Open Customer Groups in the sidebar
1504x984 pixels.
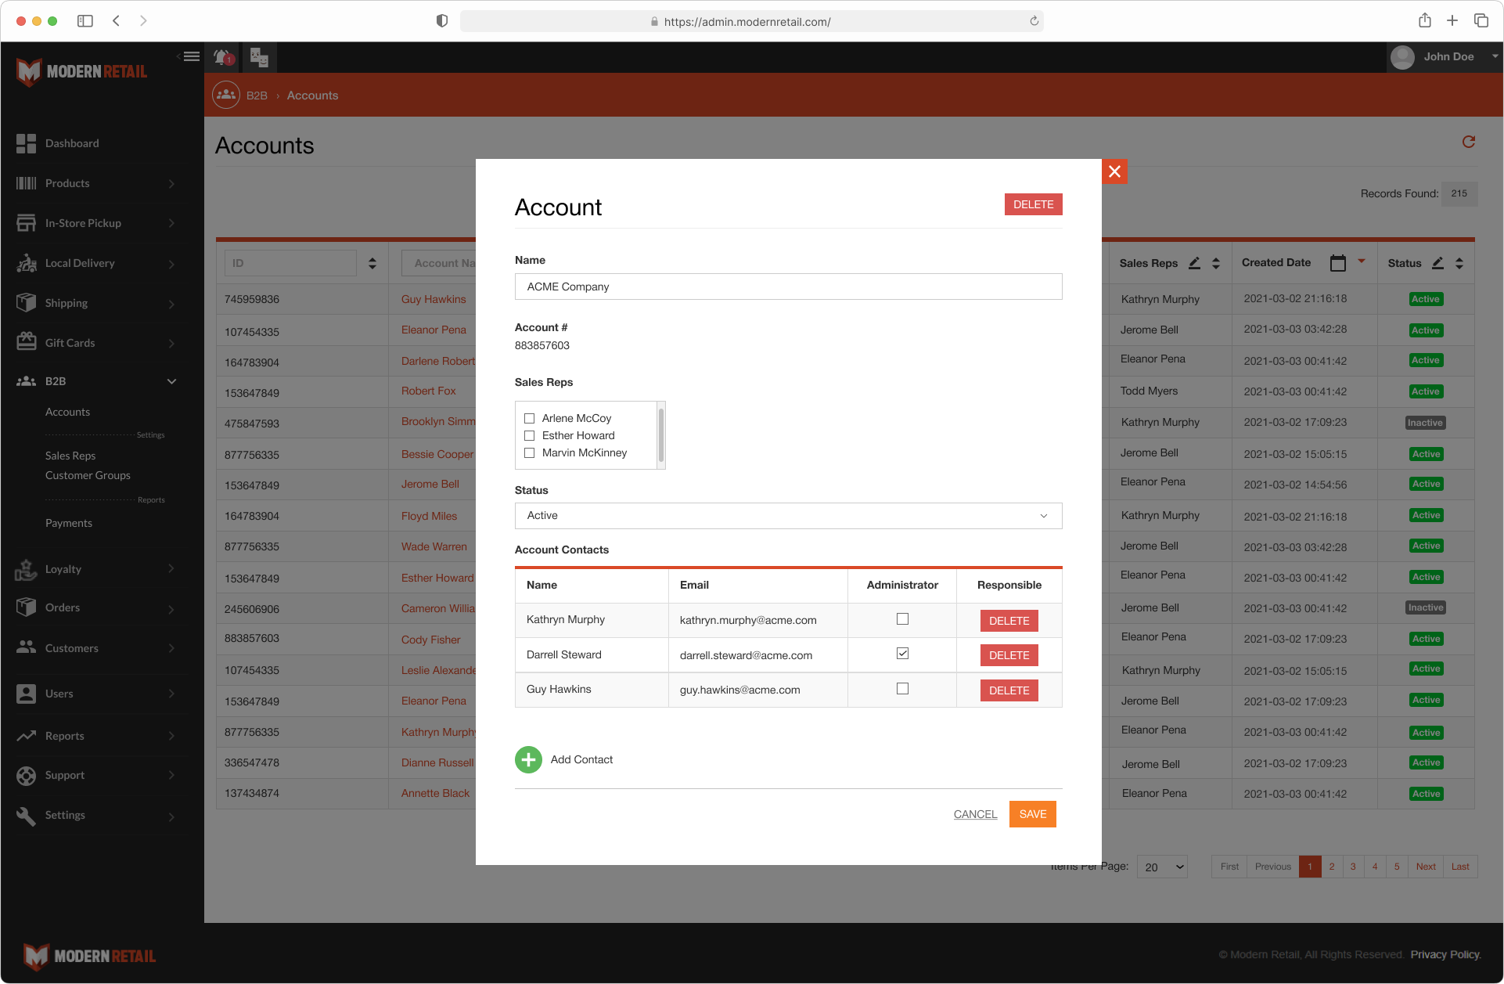(x=88, y=475)
